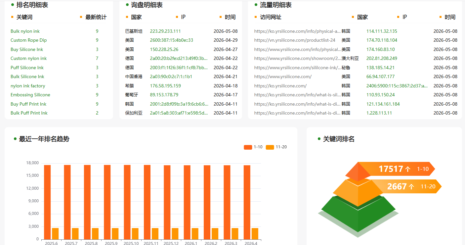Viewport: 465px width, 245px height.
Task: Click inquiry date 2026-04-29
Action: pos(226,40)
